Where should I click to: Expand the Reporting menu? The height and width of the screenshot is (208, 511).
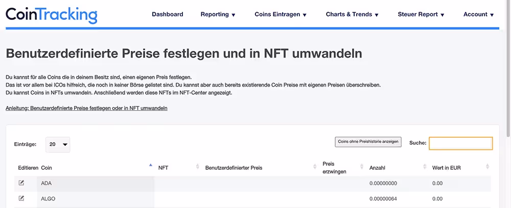tap(218, 14)
